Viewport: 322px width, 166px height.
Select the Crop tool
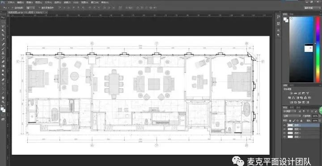coord(3,35)
